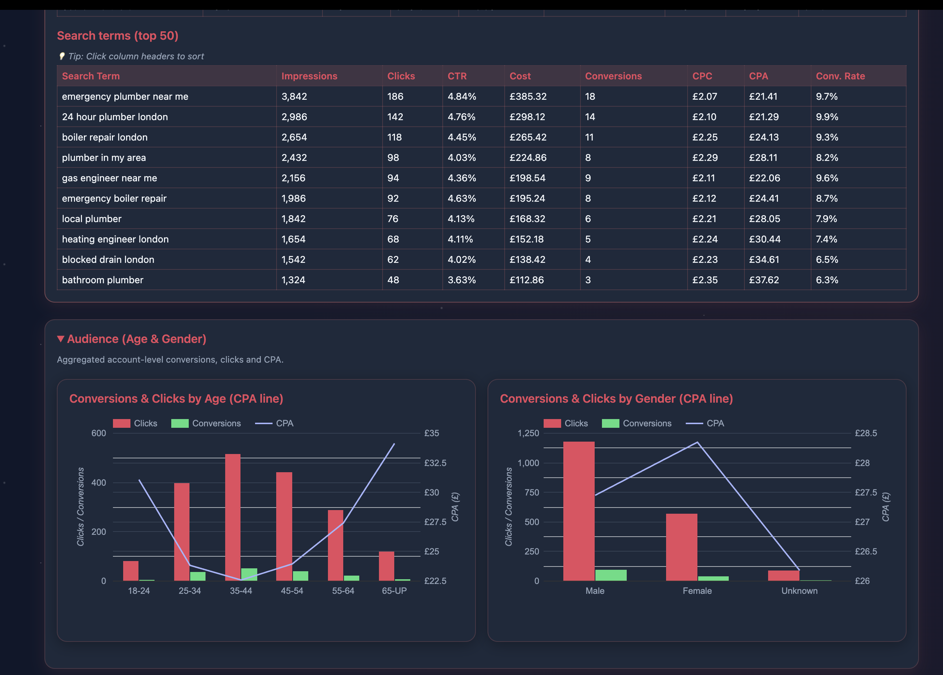The image size is (943, 675).
Task: Sort the table by Conversions
Action: pos(613,76)
